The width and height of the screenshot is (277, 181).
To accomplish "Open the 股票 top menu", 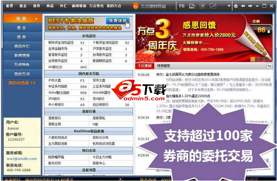I will click(x=9, y=6).
